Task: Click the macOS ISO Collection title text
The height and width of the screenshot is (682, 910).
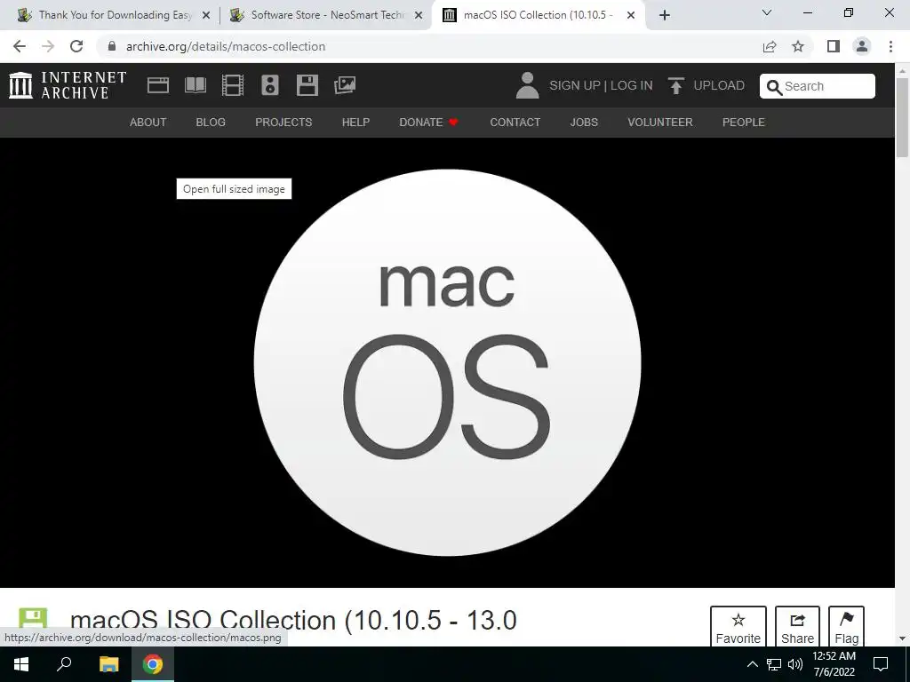Action: tap(293, 620)
